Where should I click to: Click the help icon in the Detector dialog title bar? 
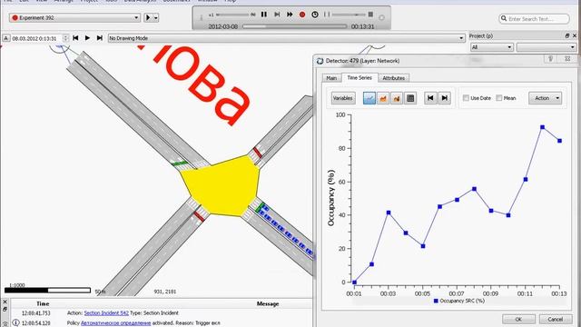(551, 59)
